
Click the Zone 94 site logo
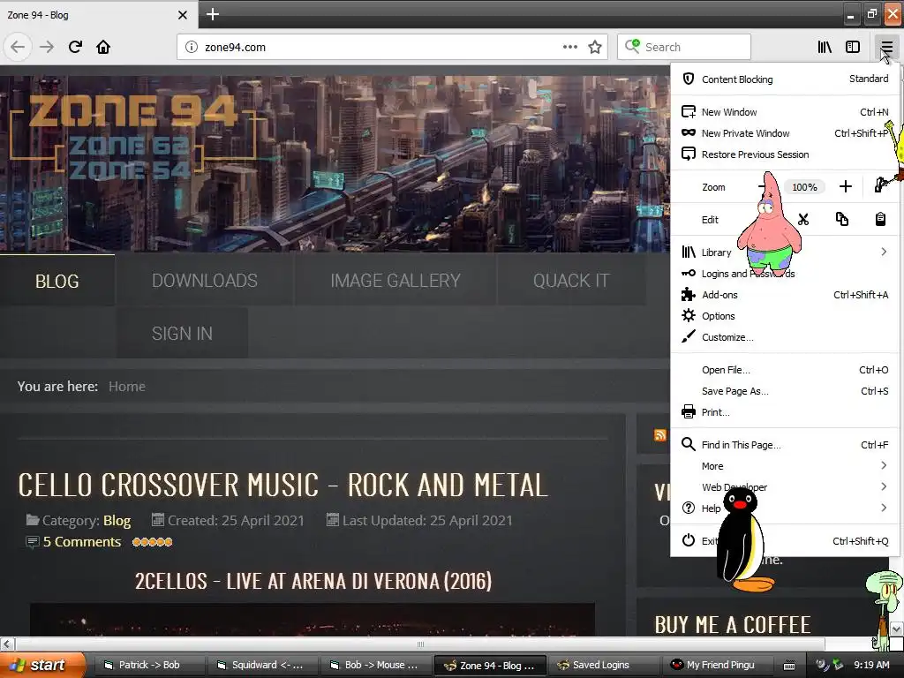click(134, 135)
